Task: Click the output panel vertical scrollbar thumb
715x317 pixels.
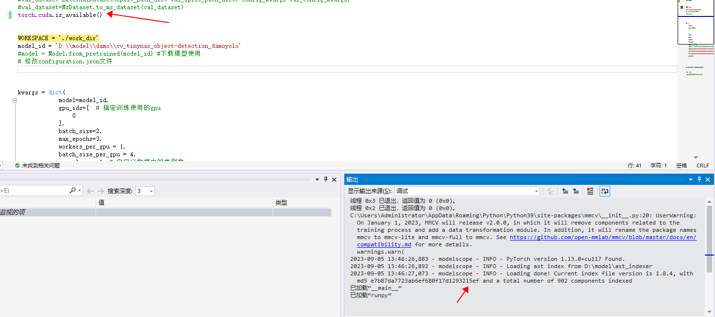Action: pos(709,239)
